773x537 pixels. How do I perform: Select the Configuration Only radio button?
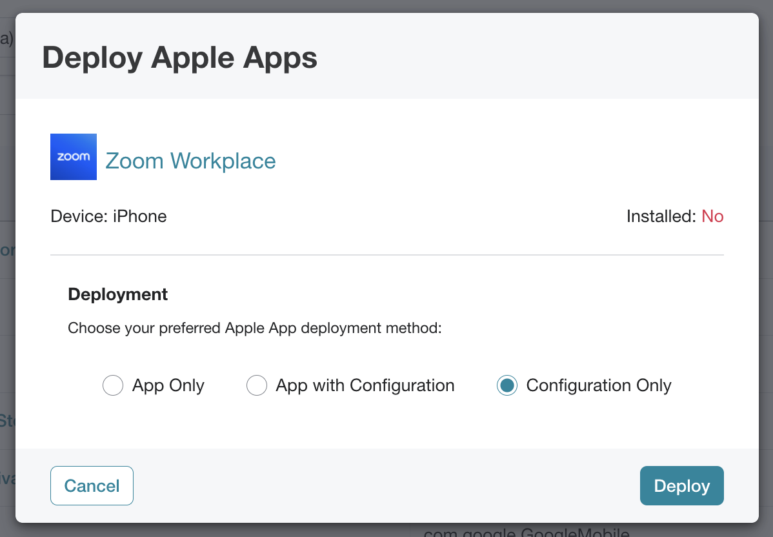[507, 385]
